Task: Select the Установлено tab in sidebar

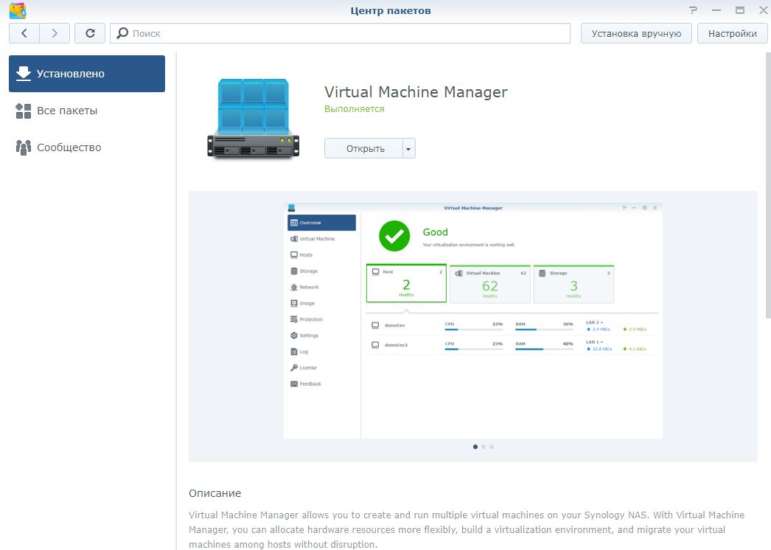Action: 87,74
